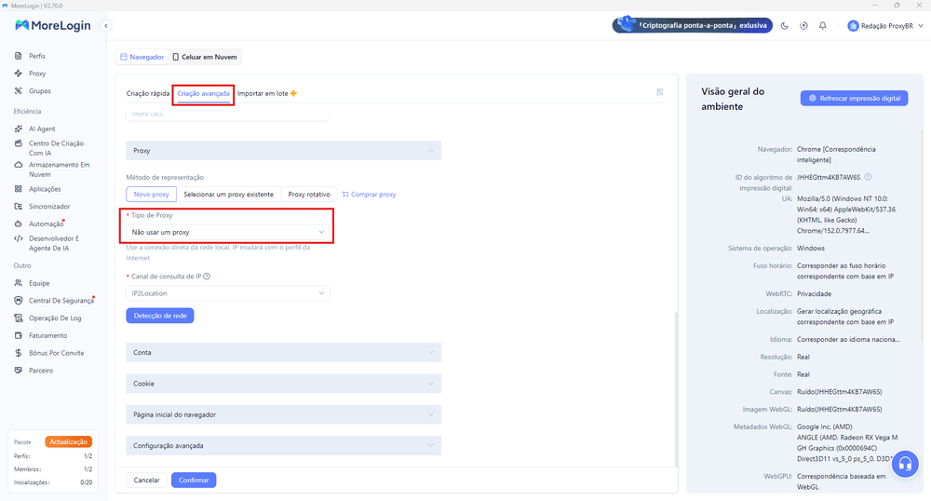Screen dimensions: 931x501
Task: Click the Actualização package button
Action: [68, 441]
